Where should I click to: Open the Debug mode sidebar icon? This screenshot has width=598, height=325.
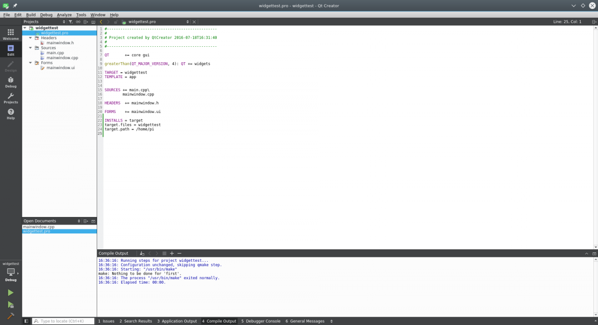[10, 82]
